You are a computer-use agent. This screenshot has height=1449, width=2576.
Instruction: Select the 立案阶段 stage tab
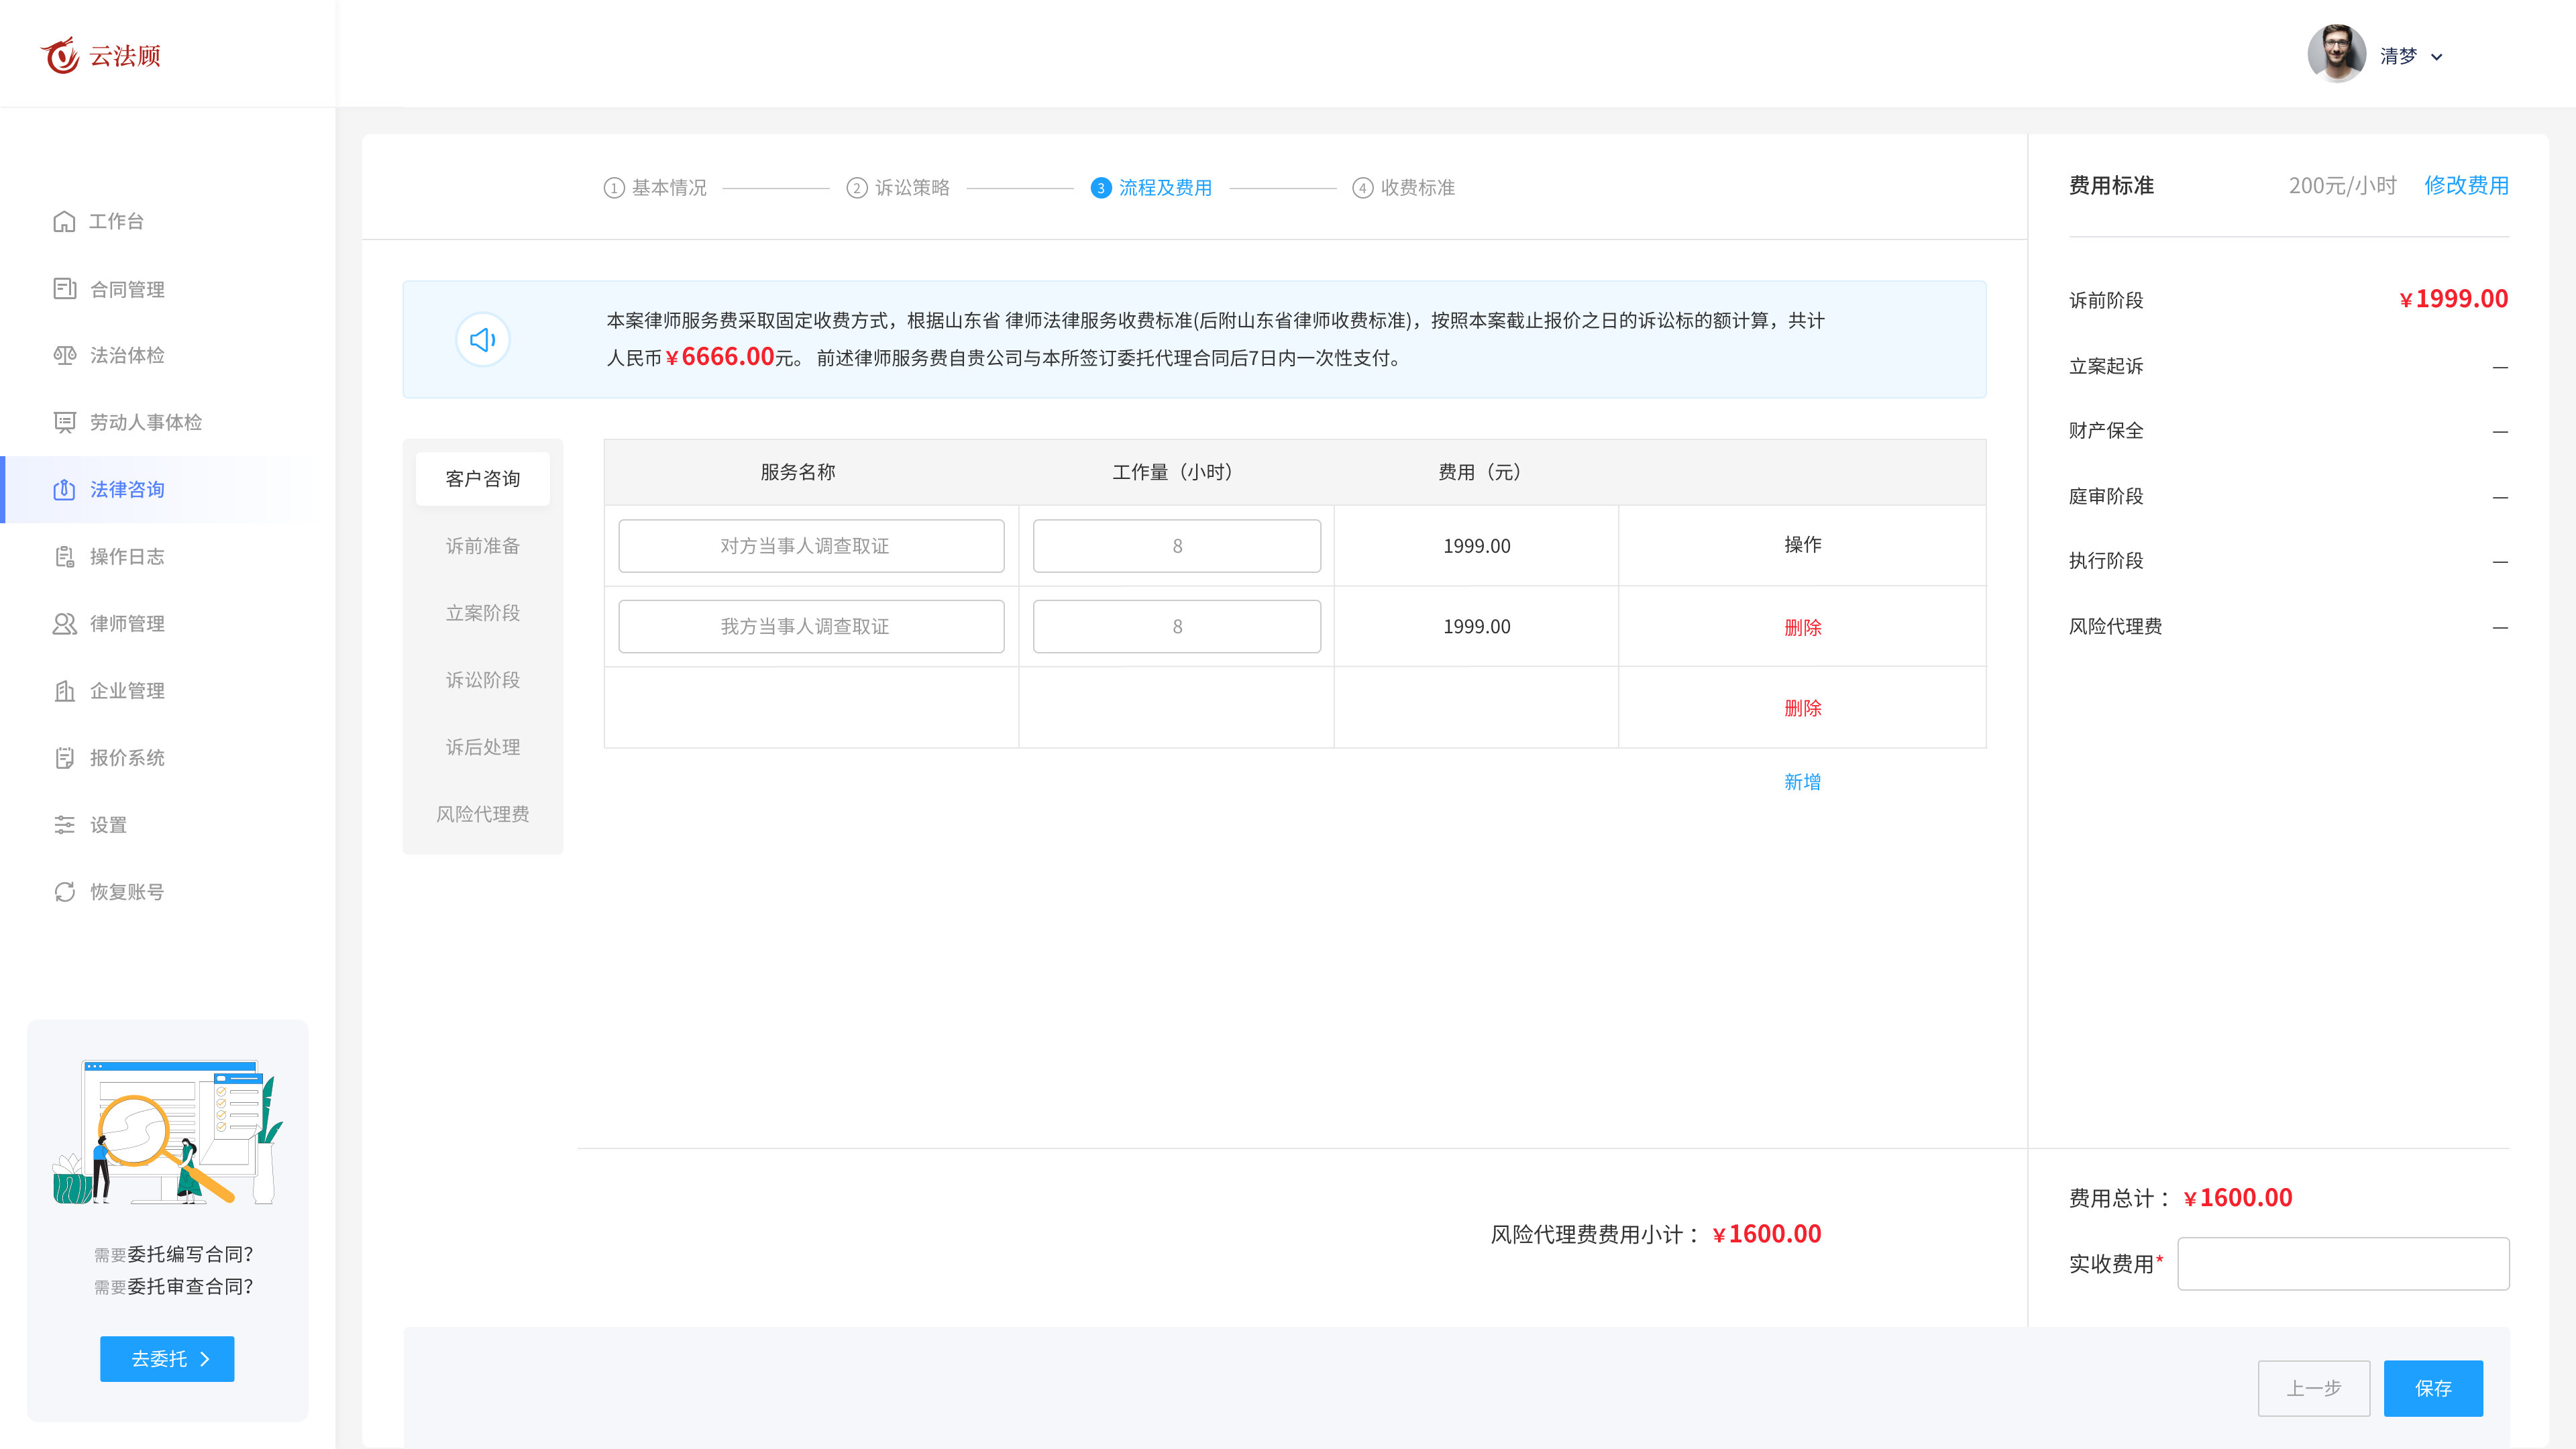click(483, 613)
